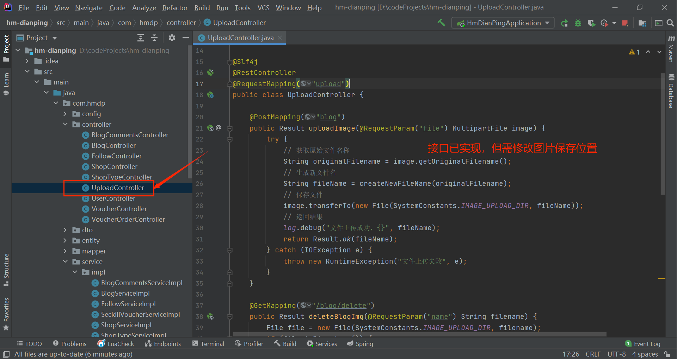Viewport: 677px width, 359px height.
Task: Open the warning indicator in editor corner
Action: point(634,52)
